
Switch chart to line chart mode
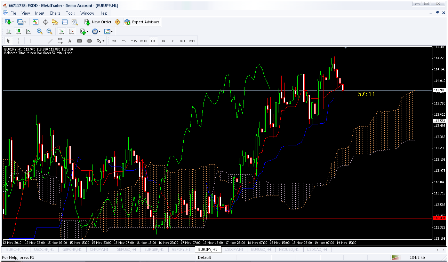pyautogui.click(x=28, y=31)
